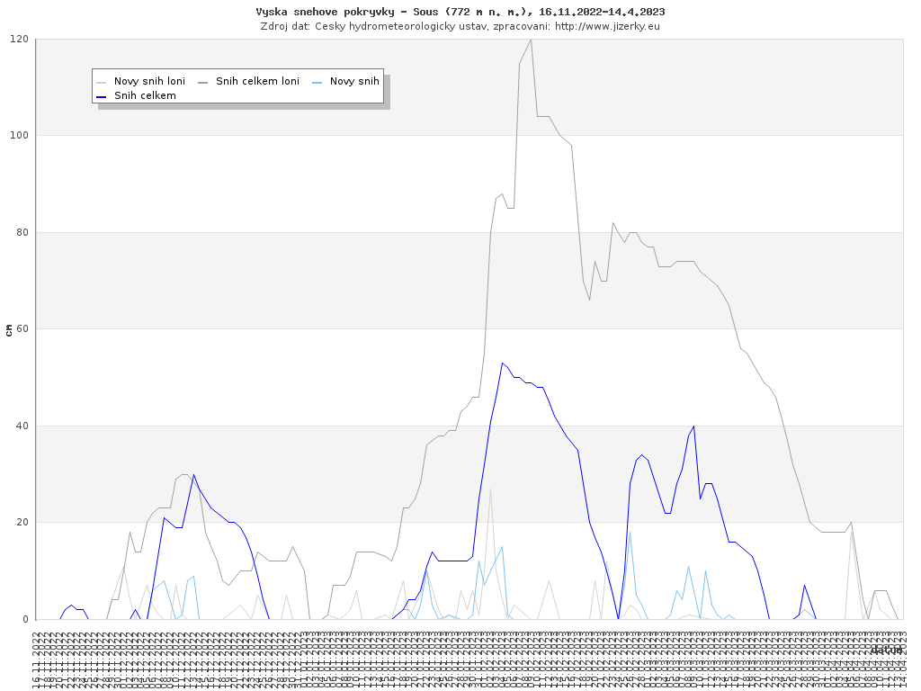Click the 60 tick label on y-axis
The width and height of the screenshot is (921, 691).
[22, 329]
